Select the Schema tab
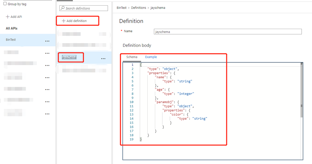This screenshot has width=312, height=164. [x=132, y=57]
